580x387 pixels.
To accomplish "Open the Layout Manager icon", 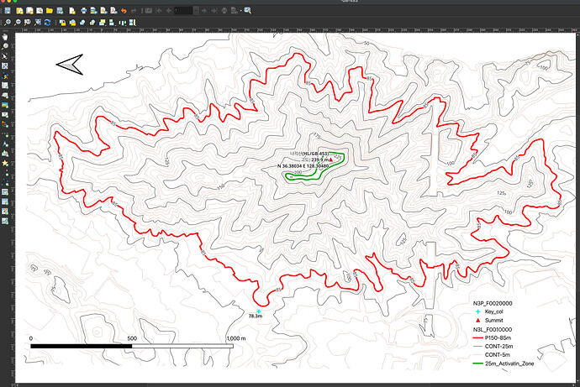I will pyautogui.click(x=40, y=11).
